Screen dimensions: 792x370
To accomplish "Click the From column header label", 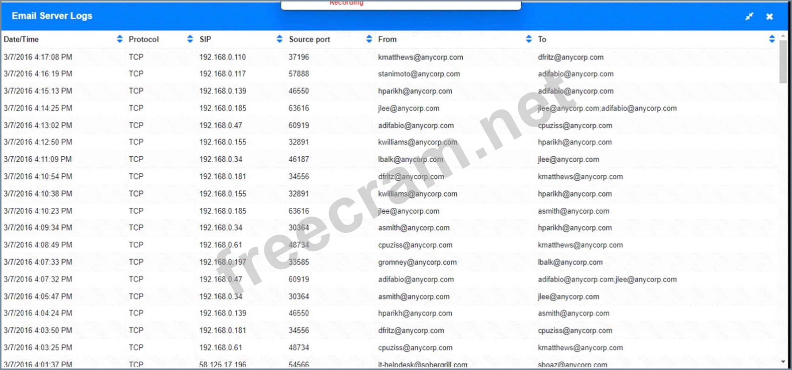I will 387,39.
